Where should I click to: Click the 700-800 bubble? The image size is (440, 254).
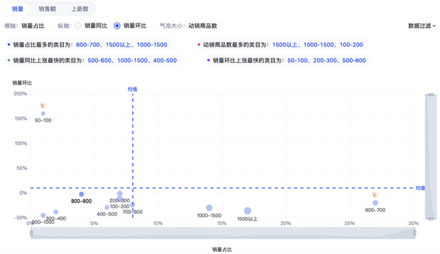[133, 205]
